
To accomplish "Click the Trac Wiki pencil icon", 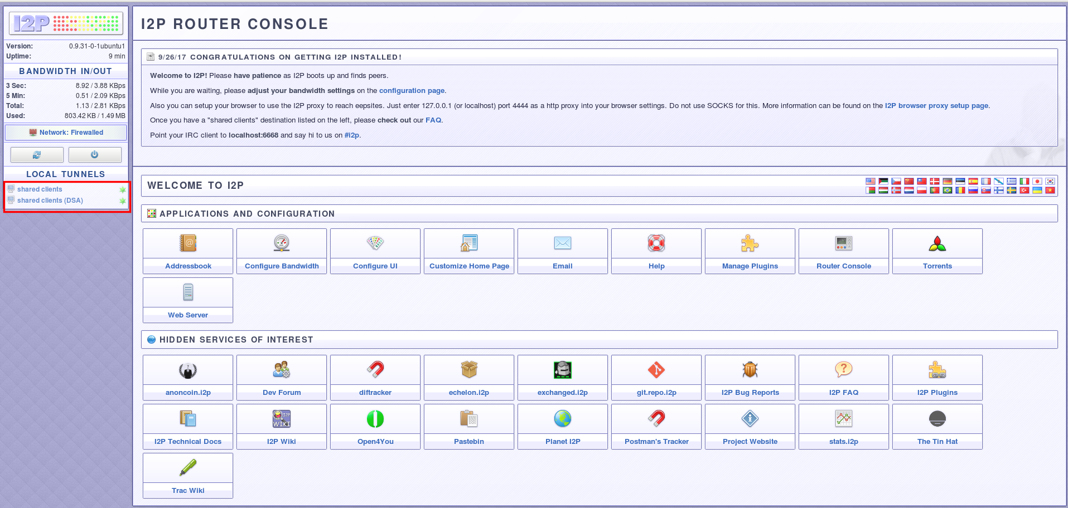I will [188, 468].
